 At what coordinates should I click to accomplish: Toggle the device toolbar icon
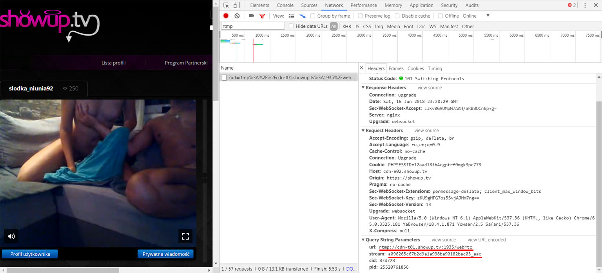tap(236, 5)
